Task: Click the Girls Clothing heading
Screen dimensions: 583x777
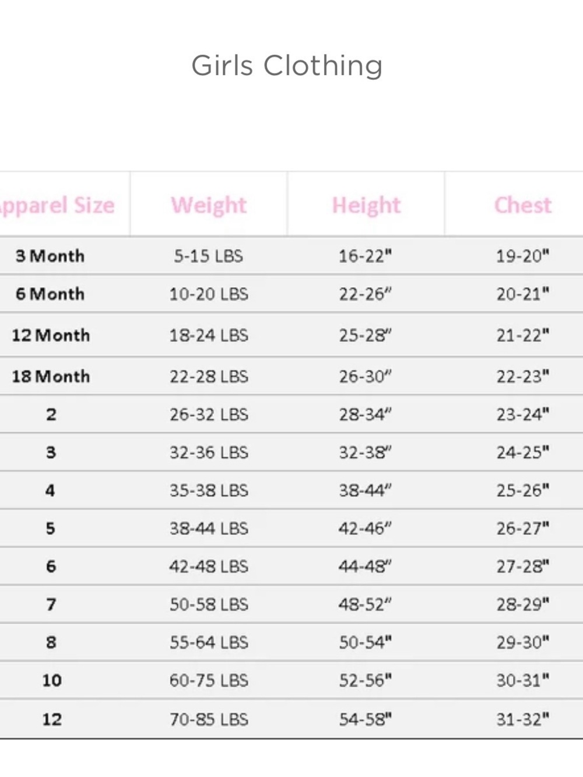Action: coord(287,65)
